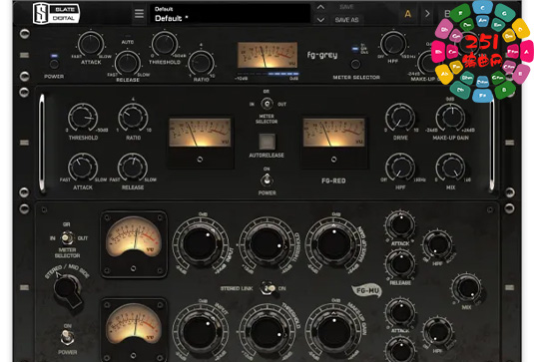Click the lower FG-MU HPF knob
This screenshot has width=534, height=362.
pos(437,332)
